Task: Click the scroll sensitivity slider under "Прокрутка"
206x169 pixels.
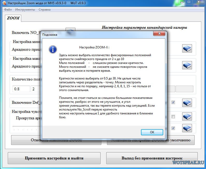Action: (x=26, y=127)
